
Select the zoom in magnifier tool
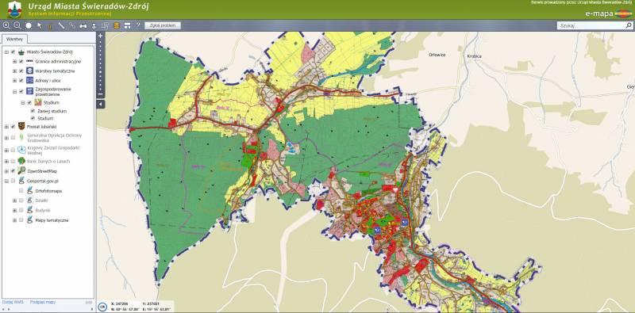6,25
